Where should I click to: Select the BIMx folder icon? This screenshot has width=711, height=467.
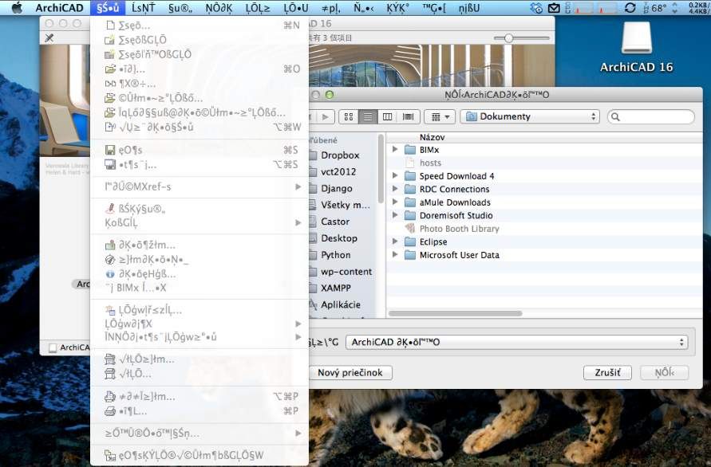point(410,150)
